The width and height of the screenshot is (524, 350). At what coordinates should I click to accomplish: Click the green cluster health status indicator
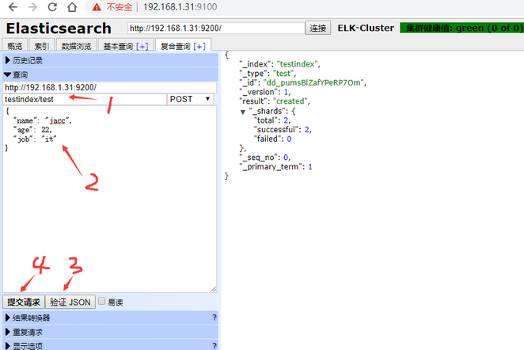click(x=461, y=28)
